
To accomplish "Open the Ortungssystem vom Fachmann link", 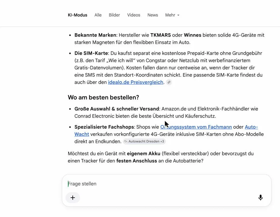I will (196, 127).
